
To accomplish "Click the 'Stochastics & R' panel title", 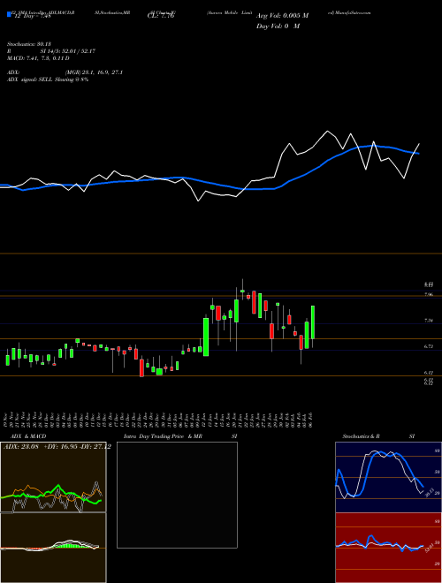I will 362,436.
